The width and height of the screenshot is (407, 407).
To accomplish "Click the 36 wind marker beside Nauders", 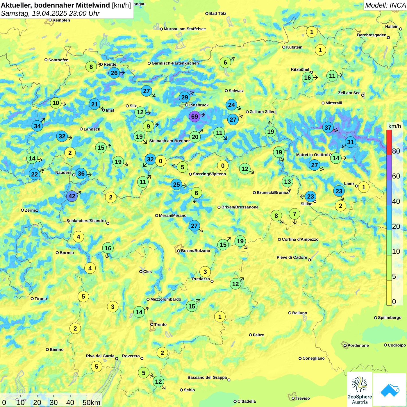I will pos(81,174).
